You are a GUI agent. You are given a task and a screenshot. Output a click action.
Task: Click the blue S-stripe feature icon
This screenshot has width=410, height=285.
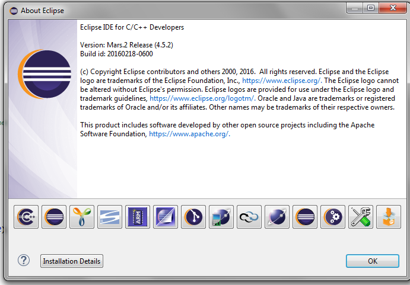[x=110, y=217]
